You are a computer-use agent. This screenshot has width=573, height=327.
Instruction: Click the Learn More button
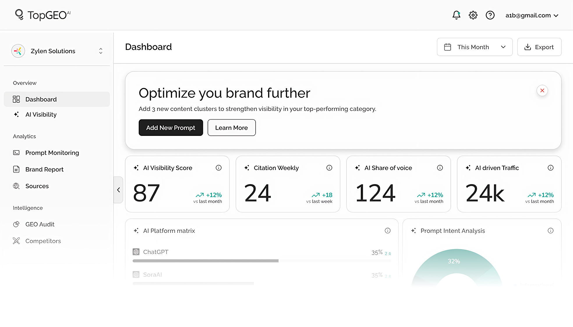(x=231, y=127)
